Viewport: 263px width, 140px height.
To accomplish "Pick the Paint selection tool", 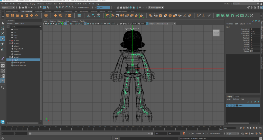I will [x=3, y=33].
